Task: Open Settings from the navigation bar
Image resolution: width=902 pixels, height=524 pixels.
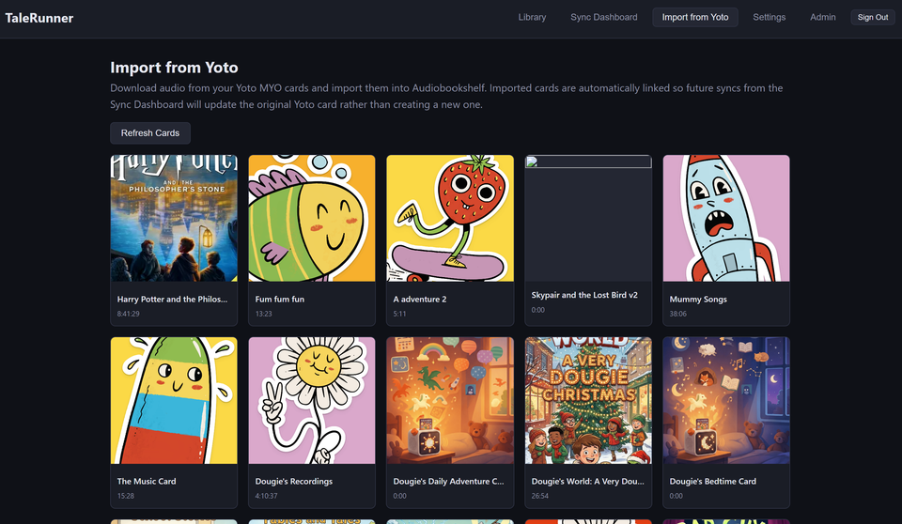Action: (x=769, y=17)
